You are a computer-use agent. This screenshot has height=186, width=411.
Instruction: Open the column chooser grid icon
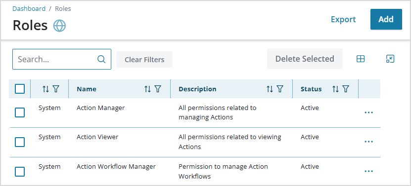(361, 59)
